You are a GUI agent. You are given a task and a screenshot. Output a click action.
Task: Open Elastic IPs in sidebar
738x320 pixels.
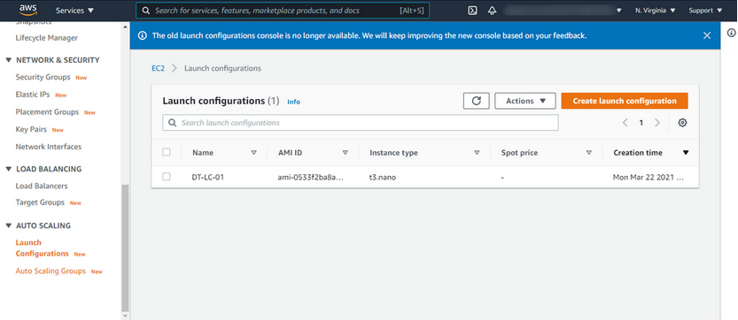33,95
